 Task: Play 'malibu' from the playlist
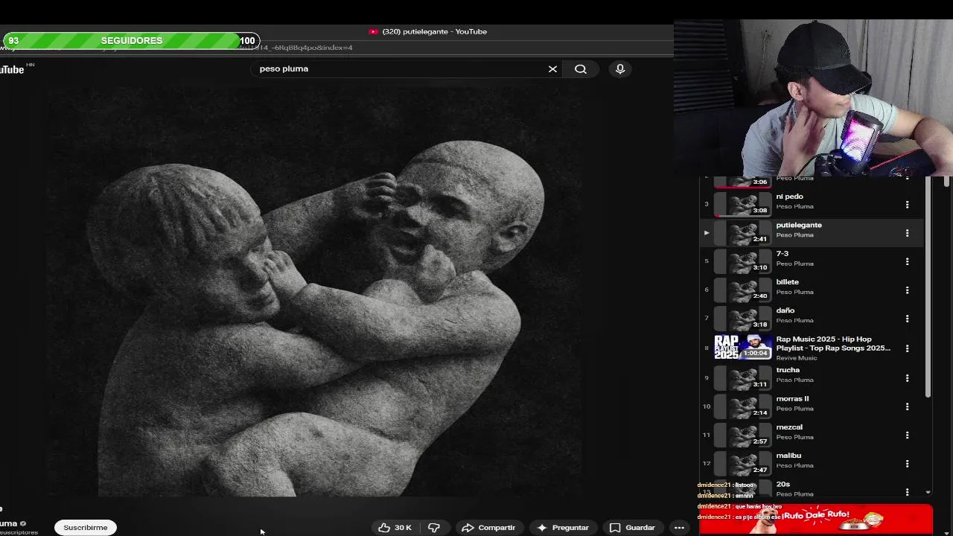tap(743, 463)
